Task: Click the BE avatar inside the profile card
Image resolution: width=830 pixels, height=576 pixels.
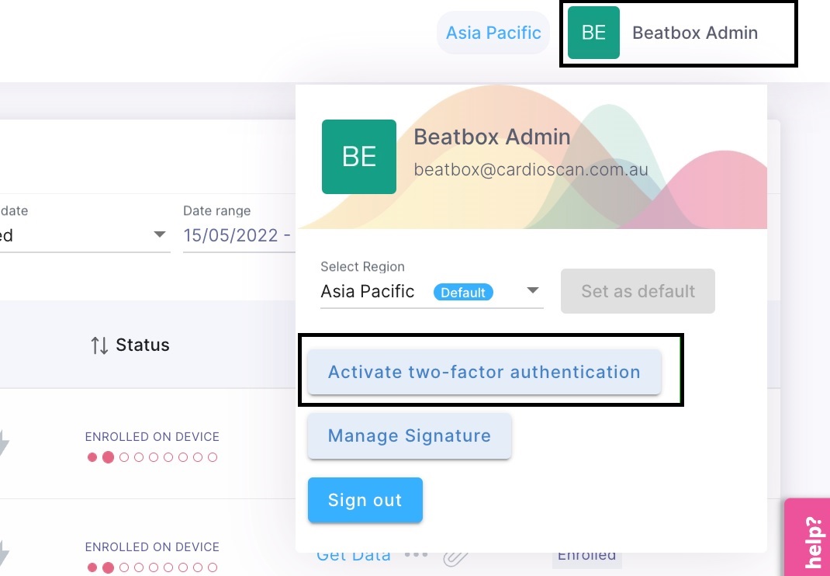Action: point(358,156)
